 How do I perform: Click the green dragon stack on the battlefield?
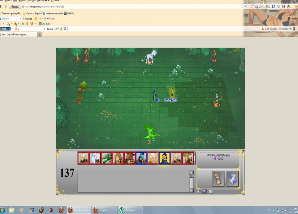click(x=149, y=133)
